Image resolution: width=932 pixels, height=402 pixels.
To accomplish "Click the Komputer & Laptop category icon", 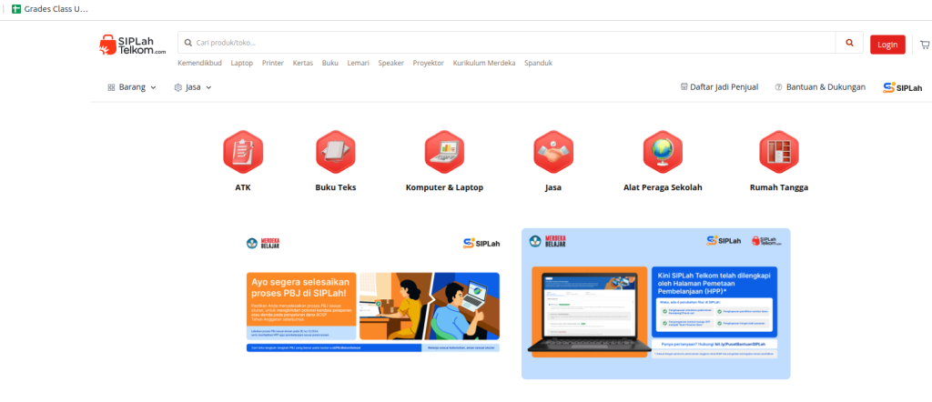I will point(444,151).
